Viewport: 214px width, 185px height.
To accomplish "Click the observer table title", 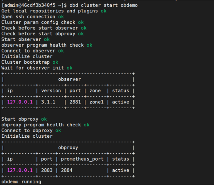I will 69,79.
